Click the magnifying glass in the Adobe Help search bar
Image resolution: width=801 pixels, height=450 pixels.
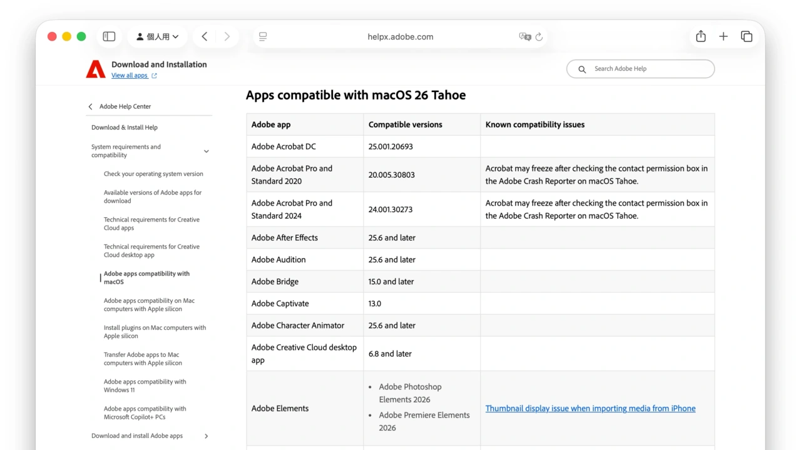(582, 69)
